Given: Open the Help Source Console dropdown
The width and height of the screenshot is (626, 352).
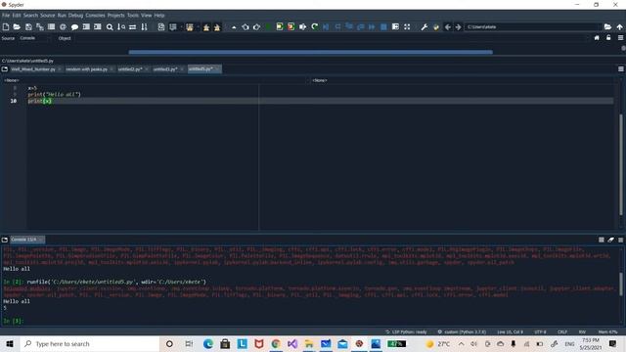Looking at the screenshot, I should pyautogui.click(x=34, y=38).
